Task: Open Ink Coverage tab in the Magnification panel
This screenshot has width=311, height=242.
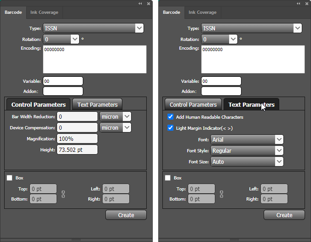Action: pyautogui.click(x=44, y=12)
